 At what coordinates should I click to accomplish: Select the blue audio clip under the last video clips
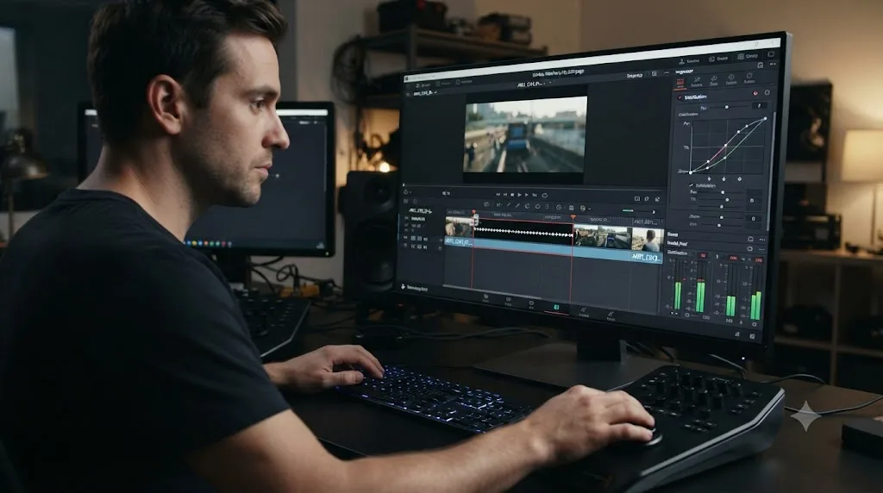point(617,255)
